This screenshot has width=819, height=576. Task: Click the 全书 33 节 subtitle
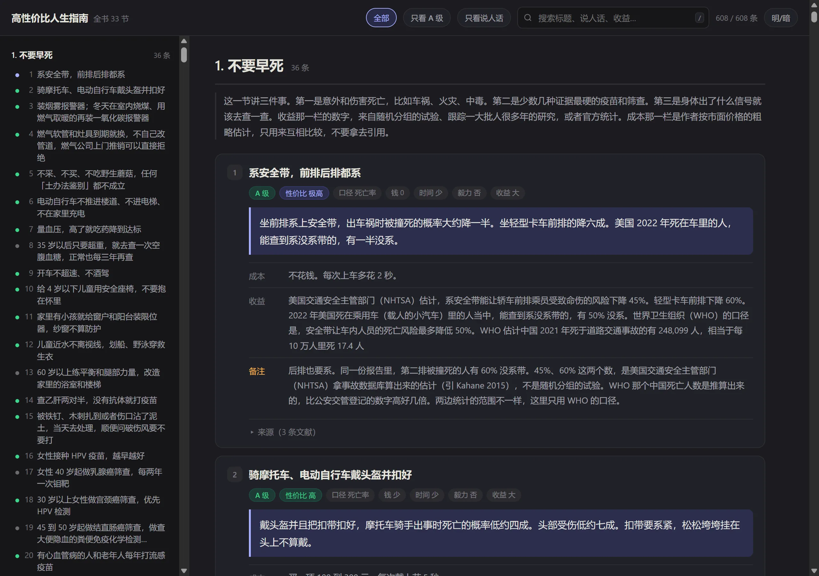pyautogui.click(x=111, y=19)
